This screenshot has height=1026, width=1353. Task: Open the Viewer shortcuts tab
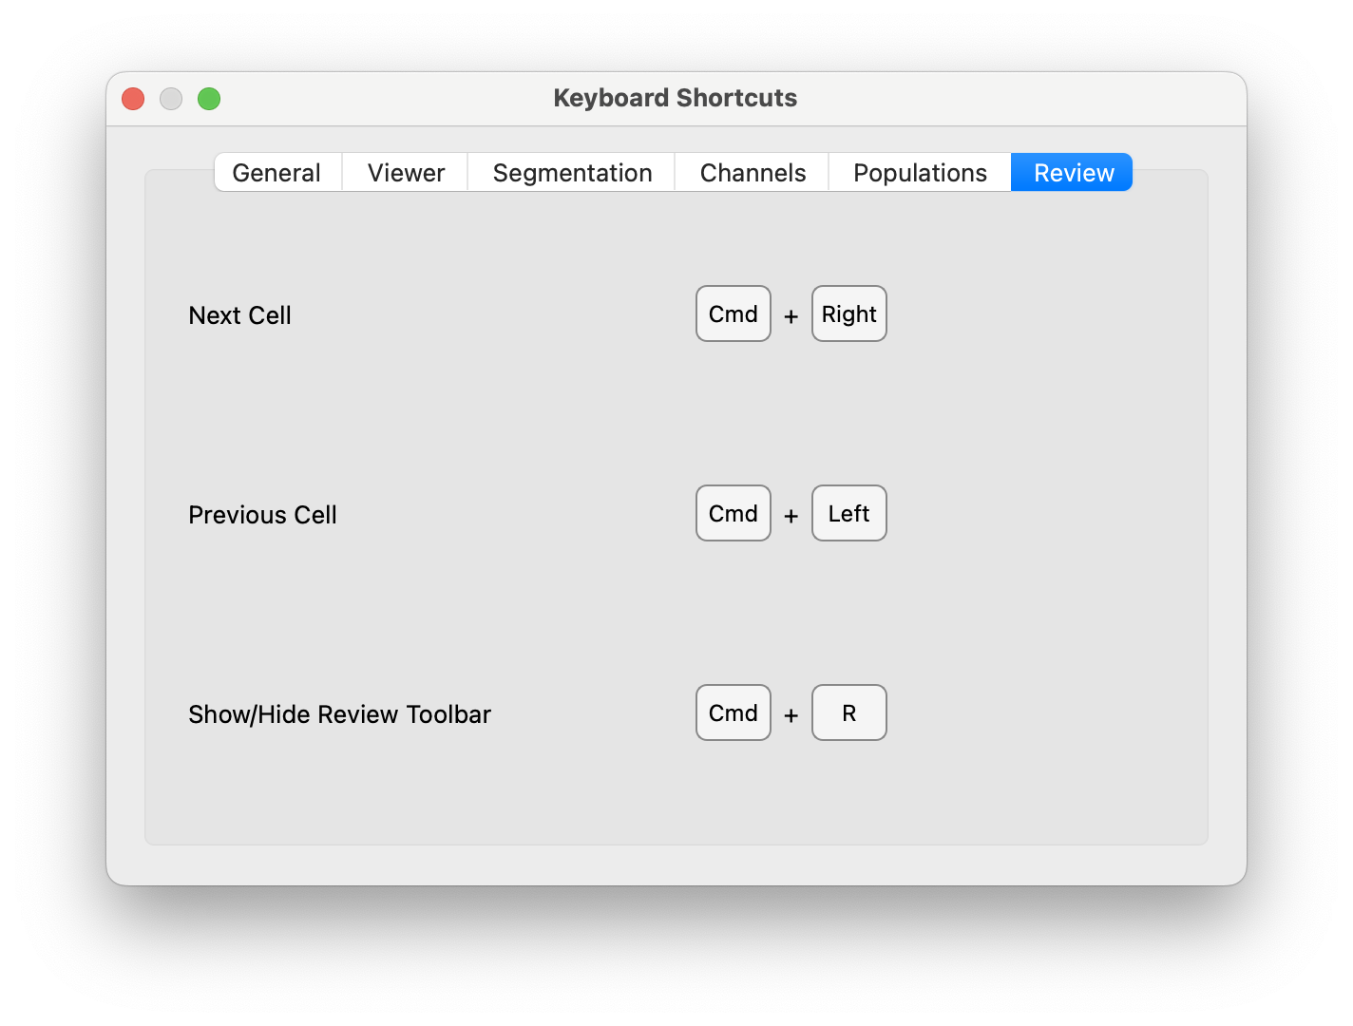pyautogui.click(x=405, y=172)
